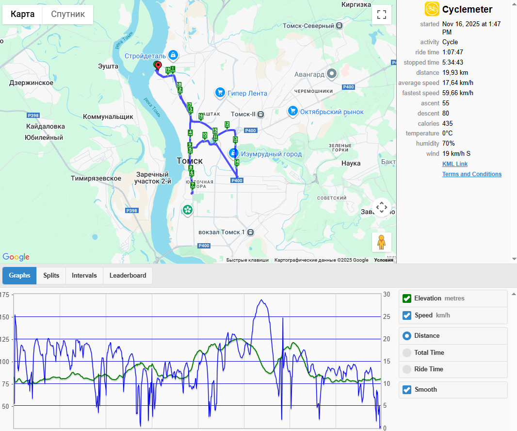Click the fastest speed value 59,66 km/h
The width and height of the screenshot is (517, 431).
458,93
